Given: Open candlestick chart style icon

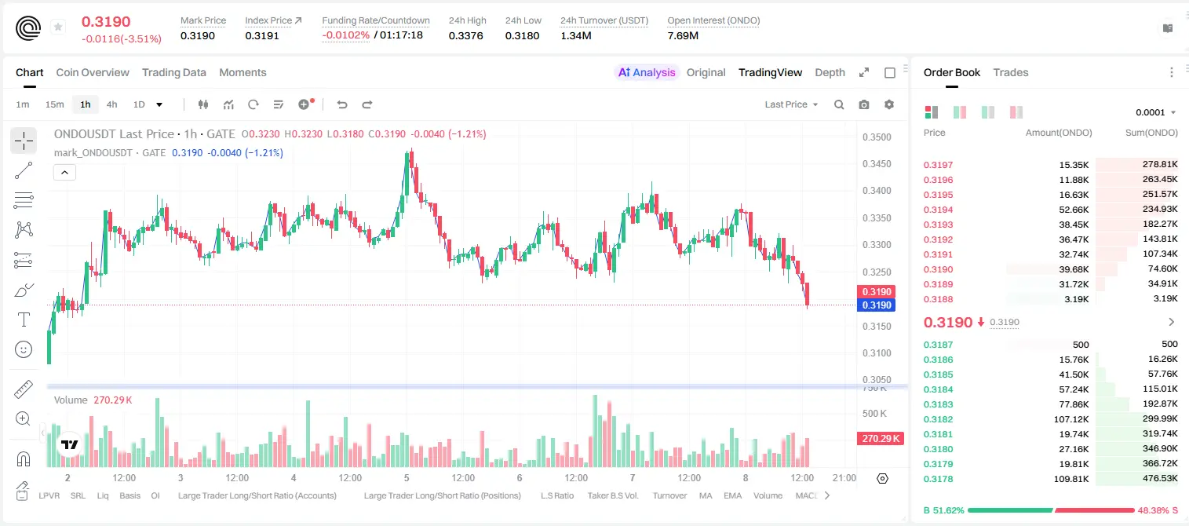Looking at the screenshot, I should 203,104.
